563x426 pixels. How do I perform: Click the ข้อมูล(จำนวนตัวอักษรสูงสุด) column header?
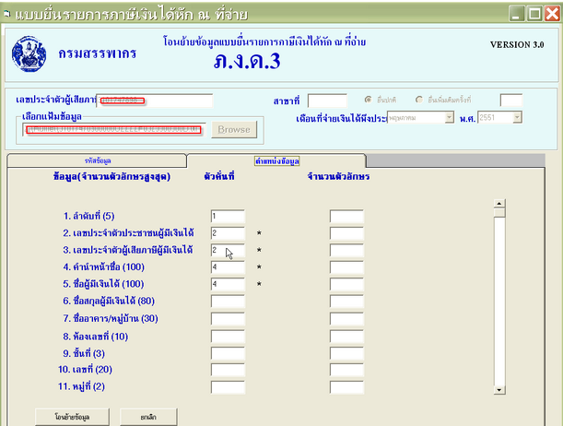(112, 177)
